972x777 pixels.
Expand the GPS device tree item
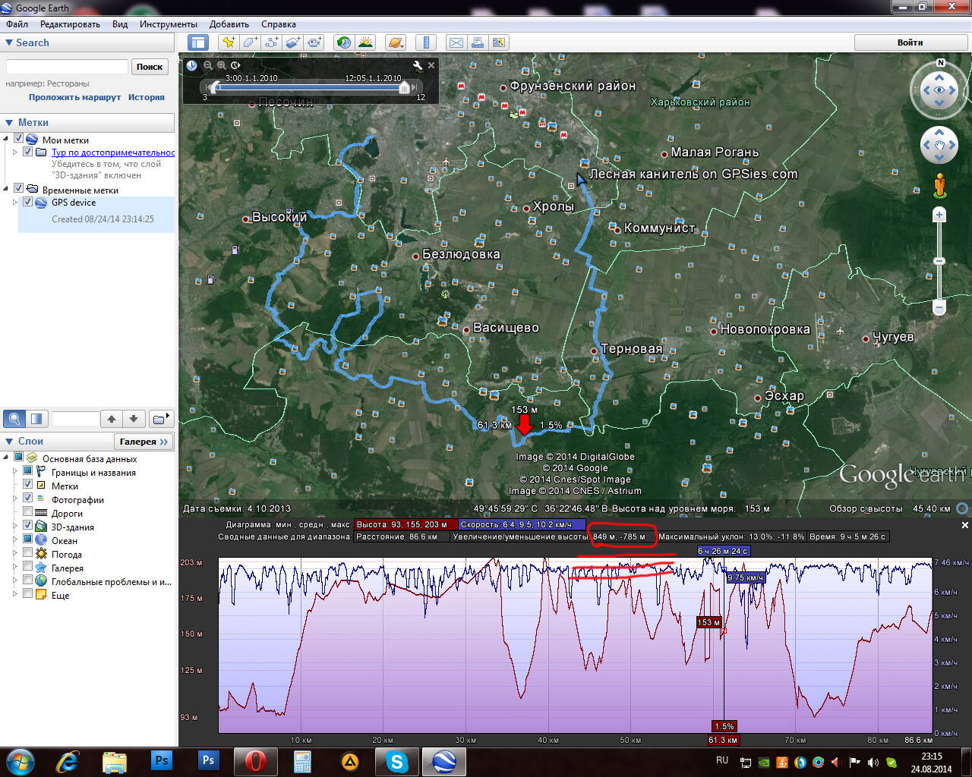(x=15, y=203)
